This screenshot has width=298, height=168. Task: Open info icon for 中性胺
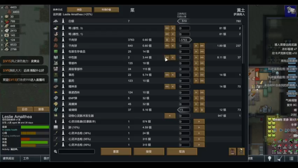63,57
